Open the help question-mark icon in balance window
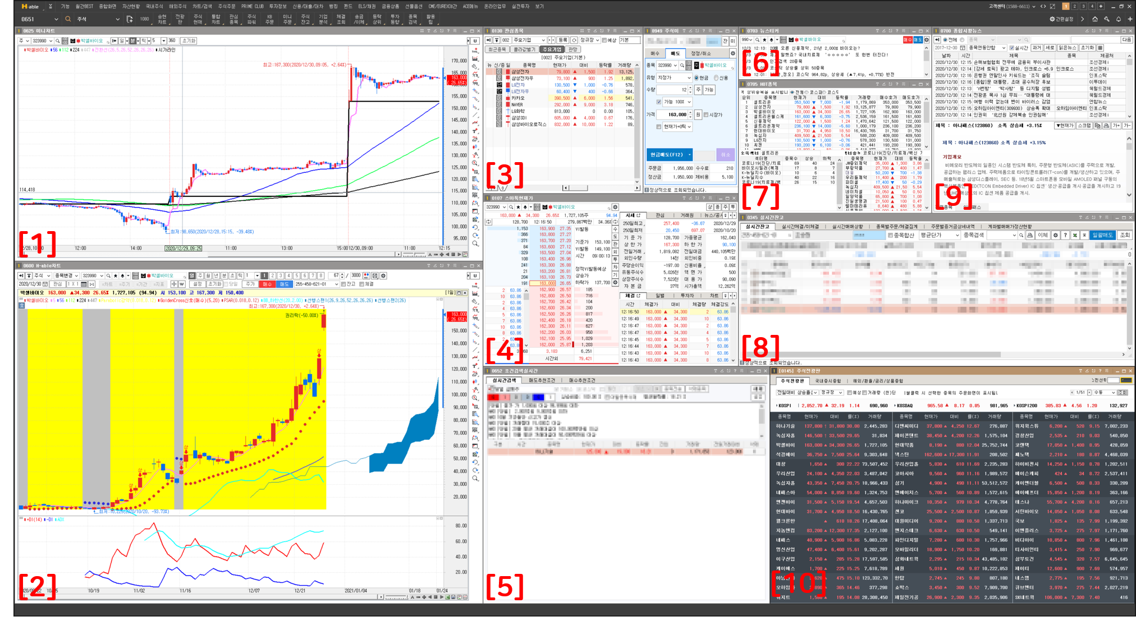Viewport: 1136px width, 621px height. [1065, 236]
